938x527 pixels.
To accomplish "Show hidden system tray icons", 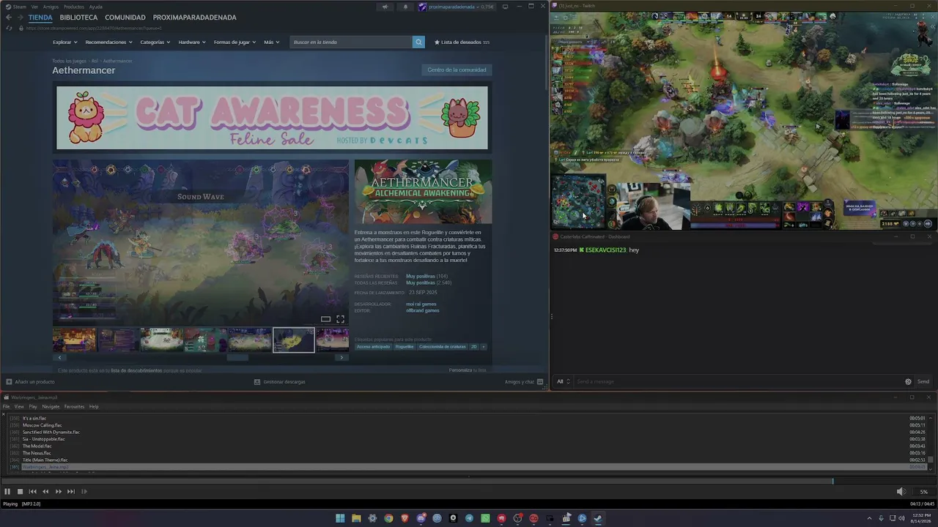I will (x=870, y=518).
